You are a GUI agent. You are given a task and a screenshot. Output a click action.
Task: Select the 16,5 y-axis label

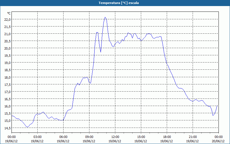click(x=7, y=99)
